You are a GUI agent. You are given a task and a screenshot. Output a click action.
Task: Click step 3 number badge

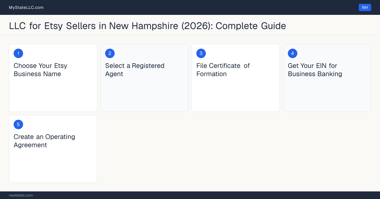[201, 53]
